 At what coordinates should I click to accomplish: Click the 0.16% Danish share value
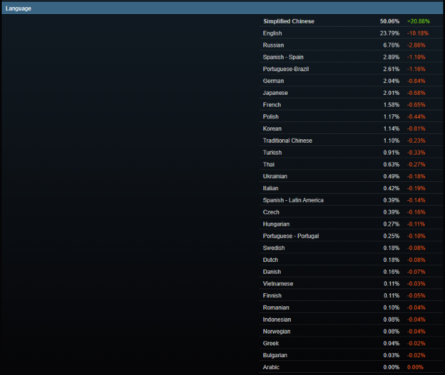392,271
